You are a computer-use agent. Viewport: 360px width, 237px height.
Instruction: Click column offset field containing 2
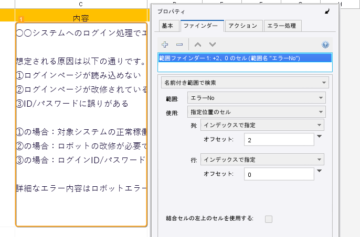coord(279,140)
